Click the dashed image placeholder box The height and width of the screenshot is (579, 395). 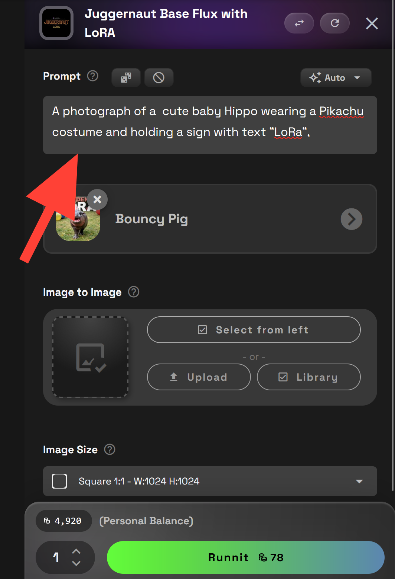90,357
